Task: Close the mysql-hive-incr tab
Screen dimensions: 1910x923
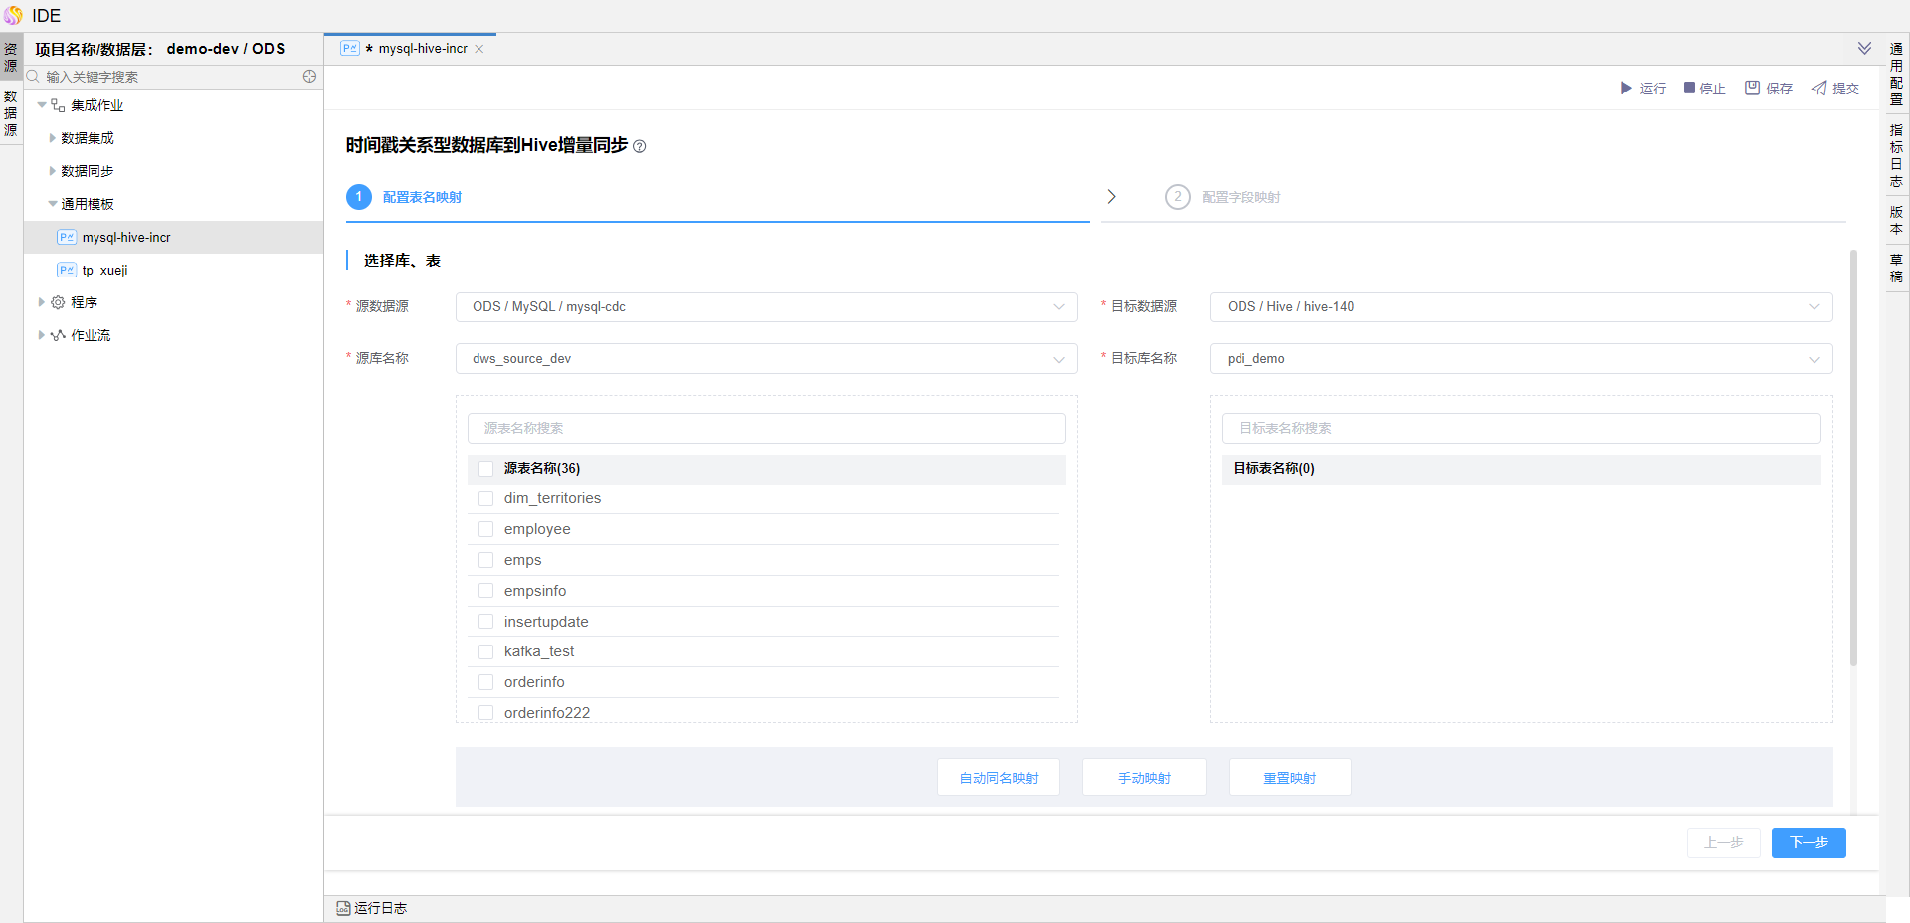Action: tap(479, 49)
